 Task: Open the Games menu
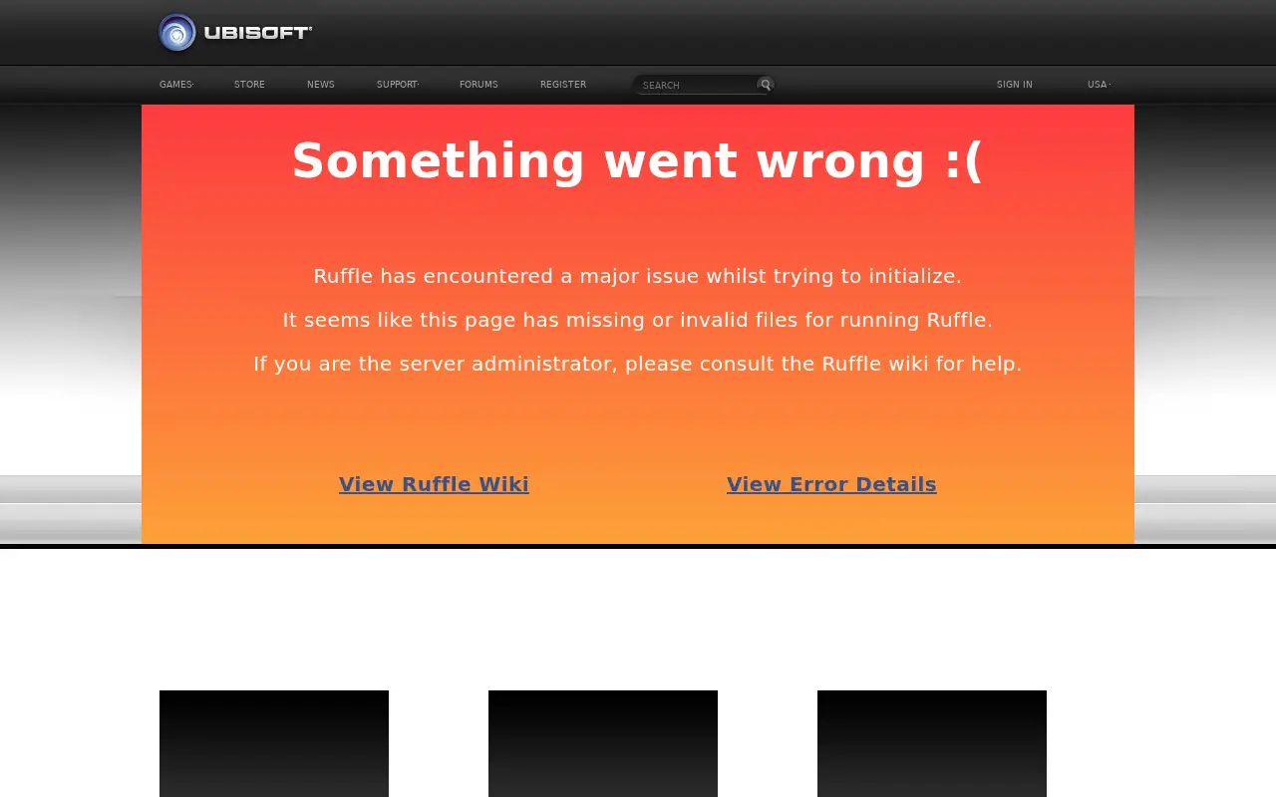tap(176, 85)
